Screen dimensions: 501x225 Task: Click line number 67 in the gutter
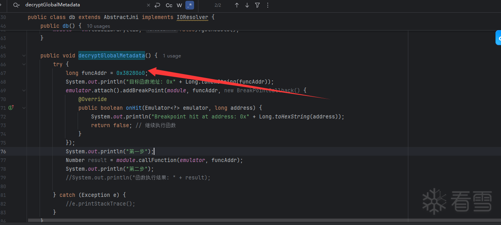(x=3, y=73)
